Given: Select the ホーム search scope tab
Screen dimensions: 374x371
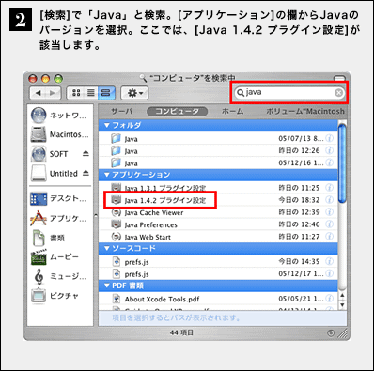Looking at the screenshot, I should tap(232, 111).
